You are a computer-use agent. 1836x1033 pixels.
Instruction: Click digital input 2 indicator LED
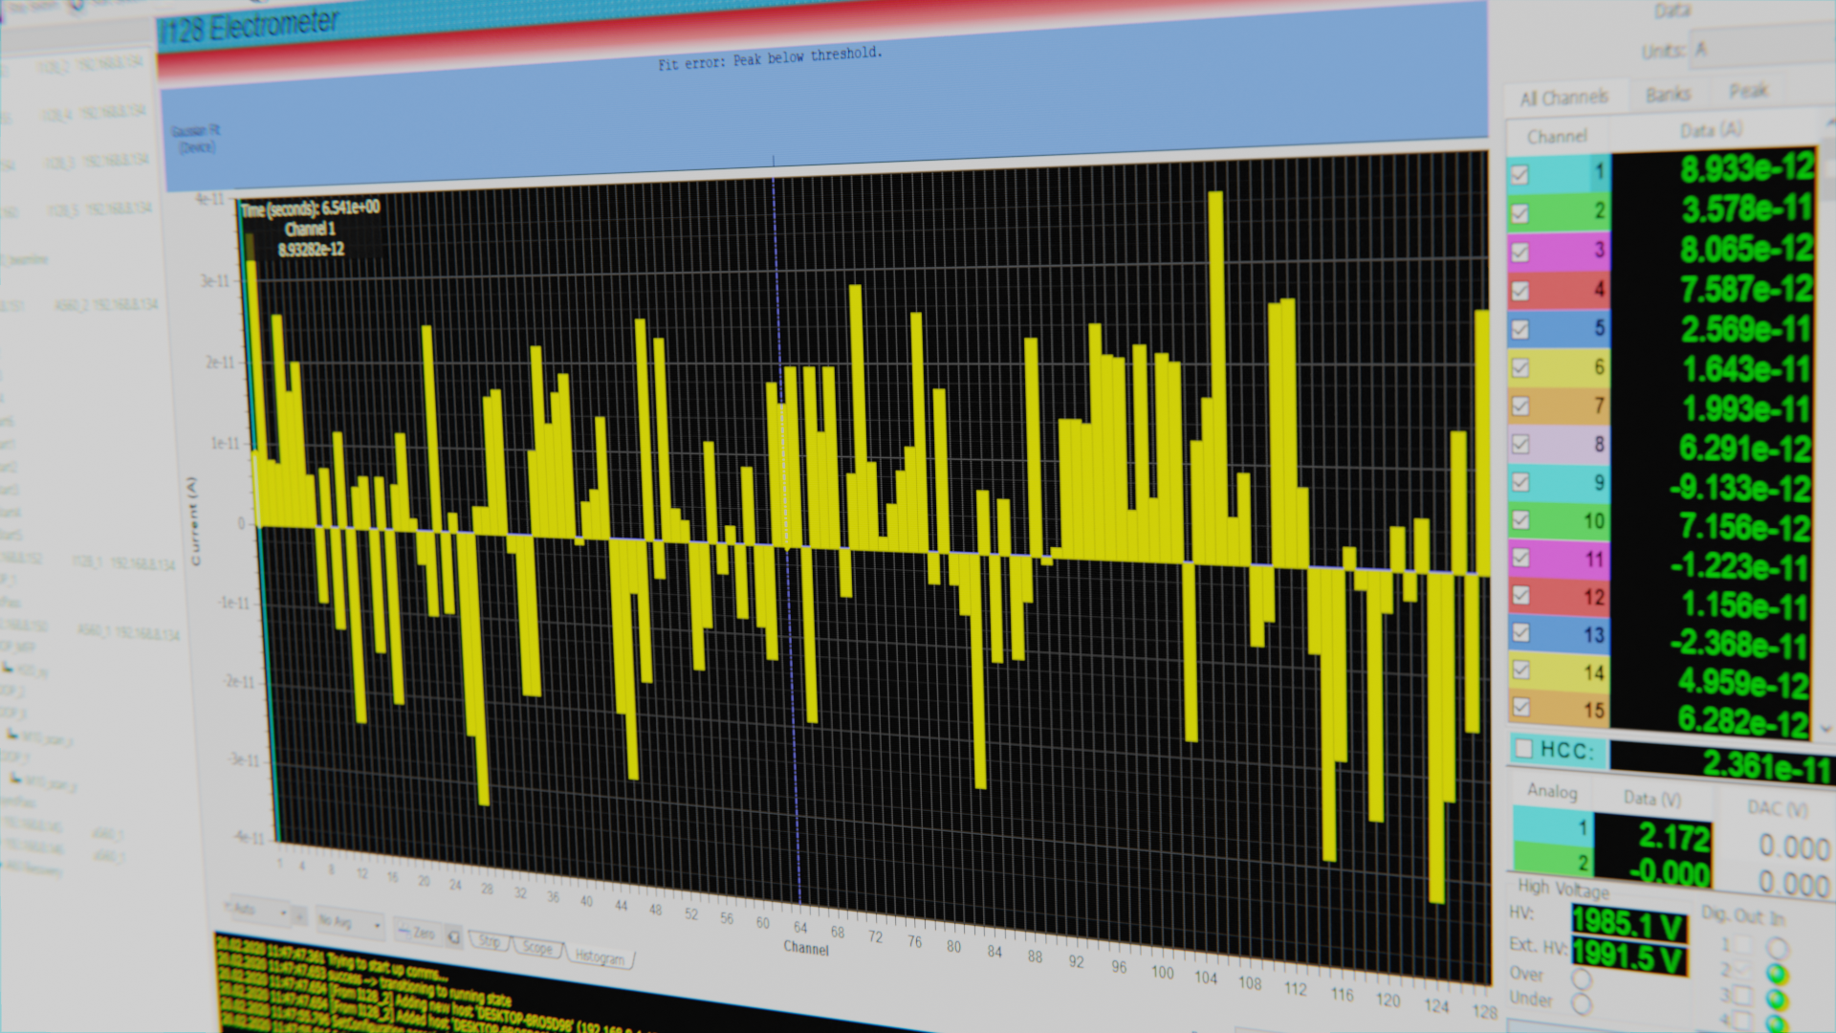1777,974
